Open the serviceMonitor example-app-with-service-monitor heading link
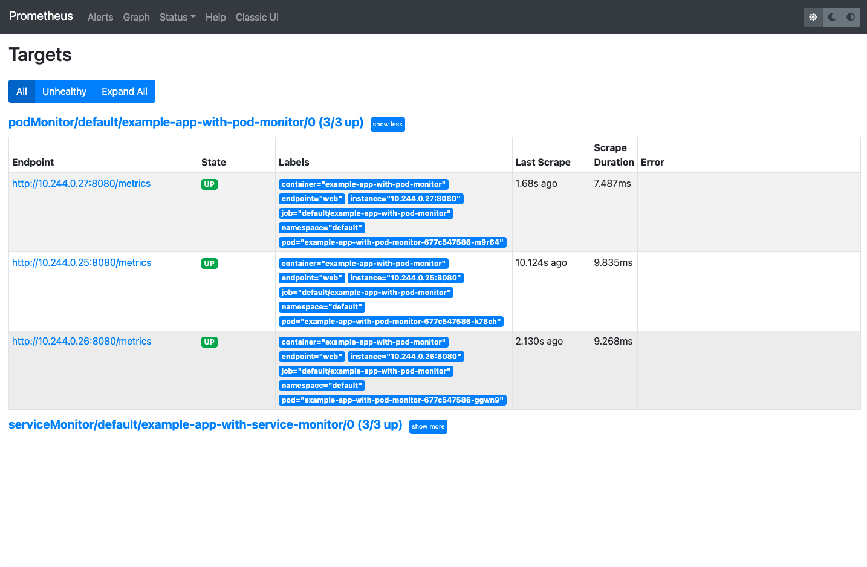 (206, 424)
